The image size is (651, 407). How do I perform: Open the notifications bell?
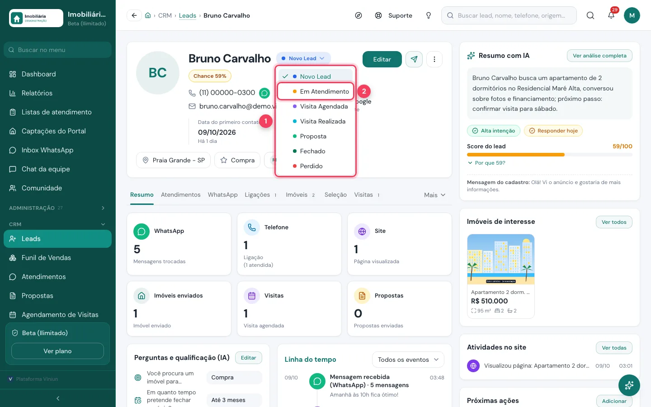(611, 15)
